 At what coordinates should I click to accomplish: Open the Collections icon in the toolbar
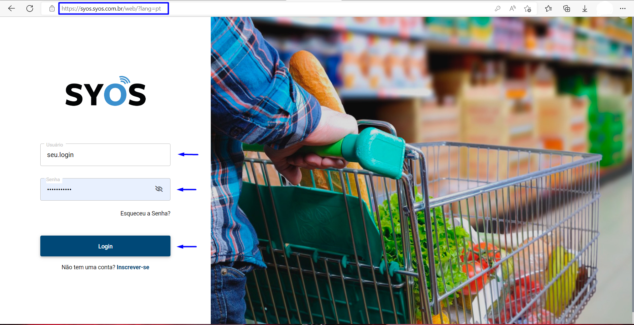[x=567, y=9]
